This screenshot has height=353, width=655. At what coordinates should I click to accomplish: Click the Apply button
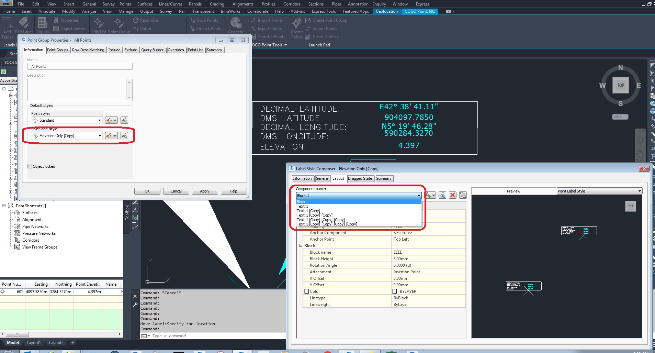pos(205,191)
